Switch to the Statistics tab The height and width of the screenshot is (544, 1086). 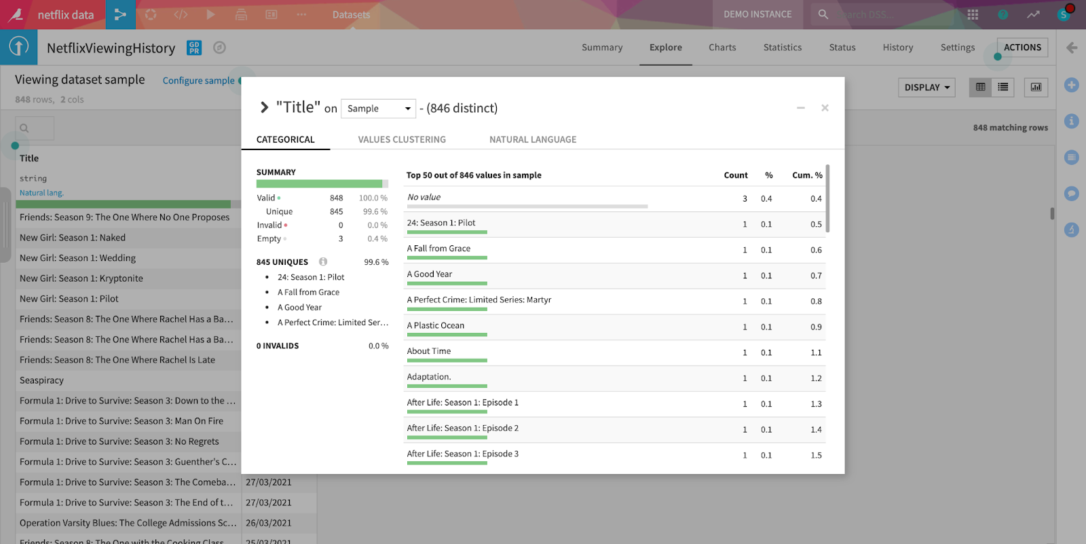click(783, 48)
